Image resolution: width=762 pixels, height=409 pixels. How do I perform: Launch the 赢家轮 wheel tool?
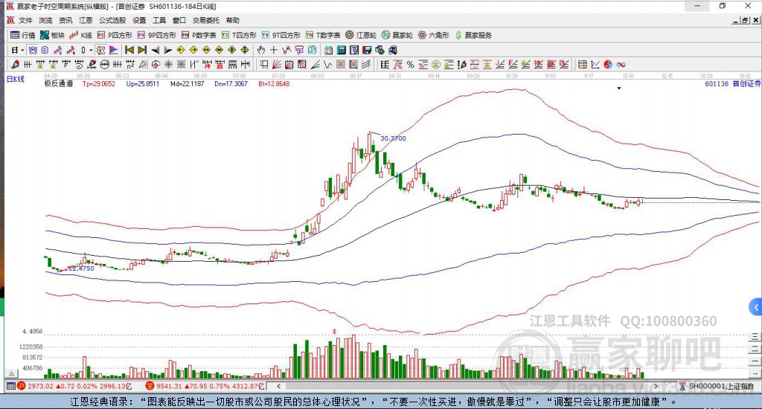coord(397,35)
